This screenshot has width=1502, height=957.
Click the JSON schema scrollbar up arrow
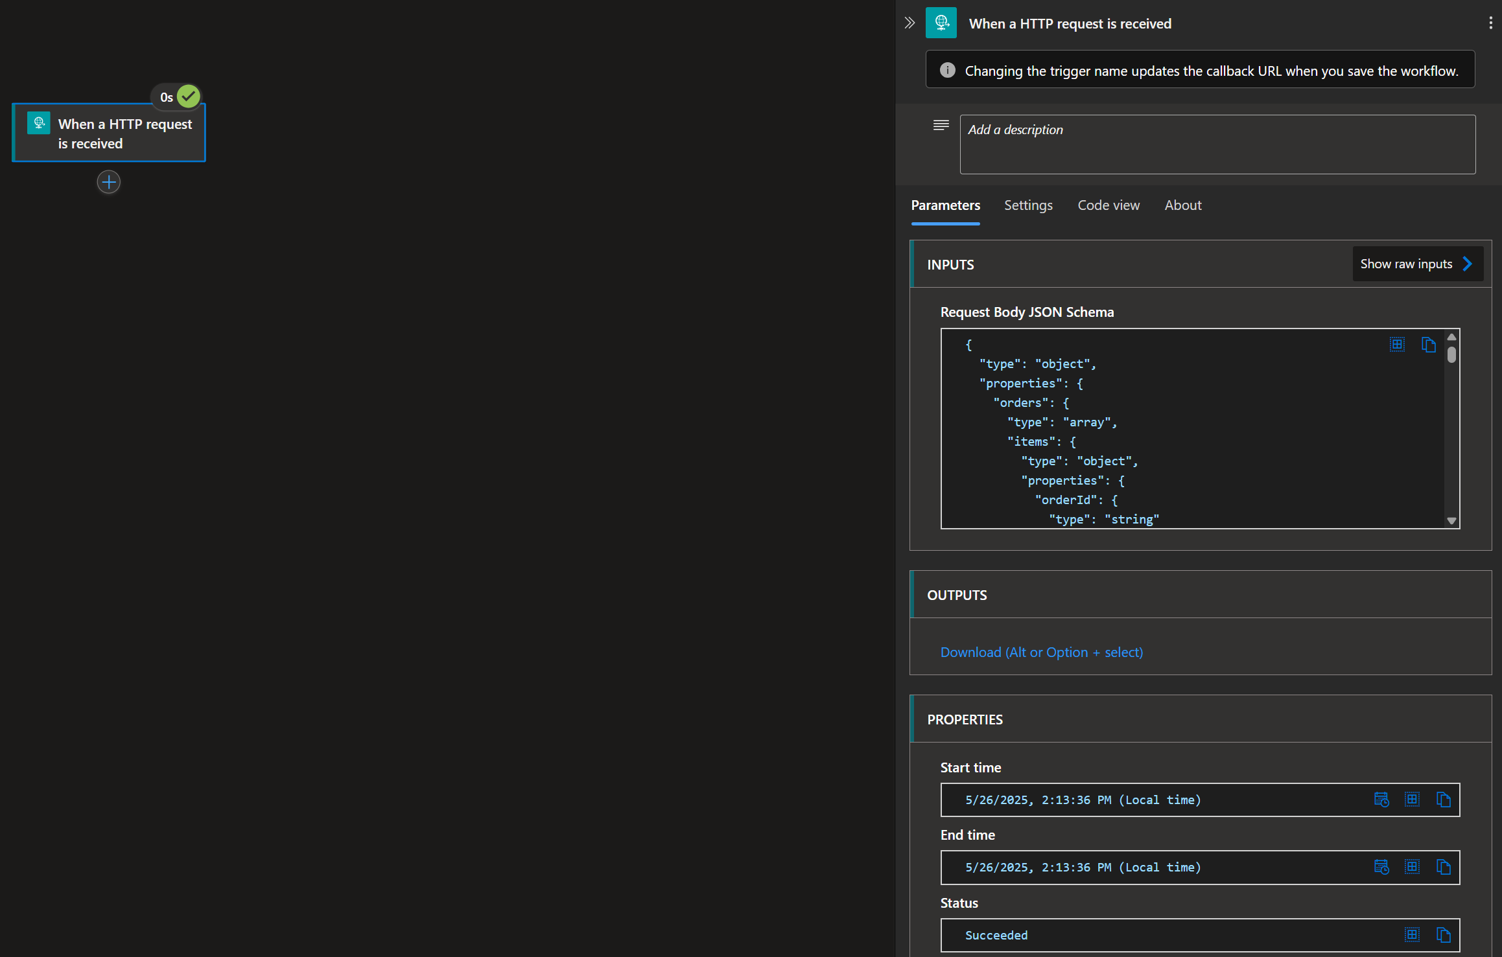[x=1451, y=337]
